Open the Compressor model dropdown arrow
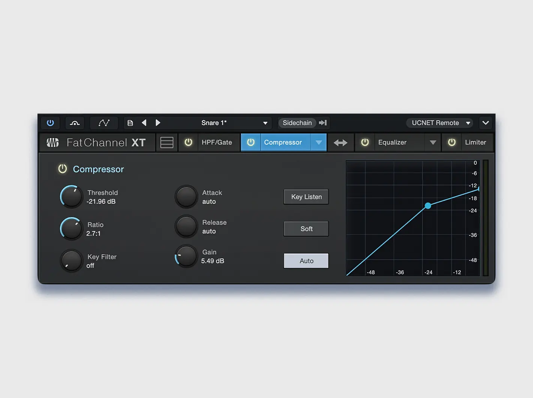 [319, 142]
